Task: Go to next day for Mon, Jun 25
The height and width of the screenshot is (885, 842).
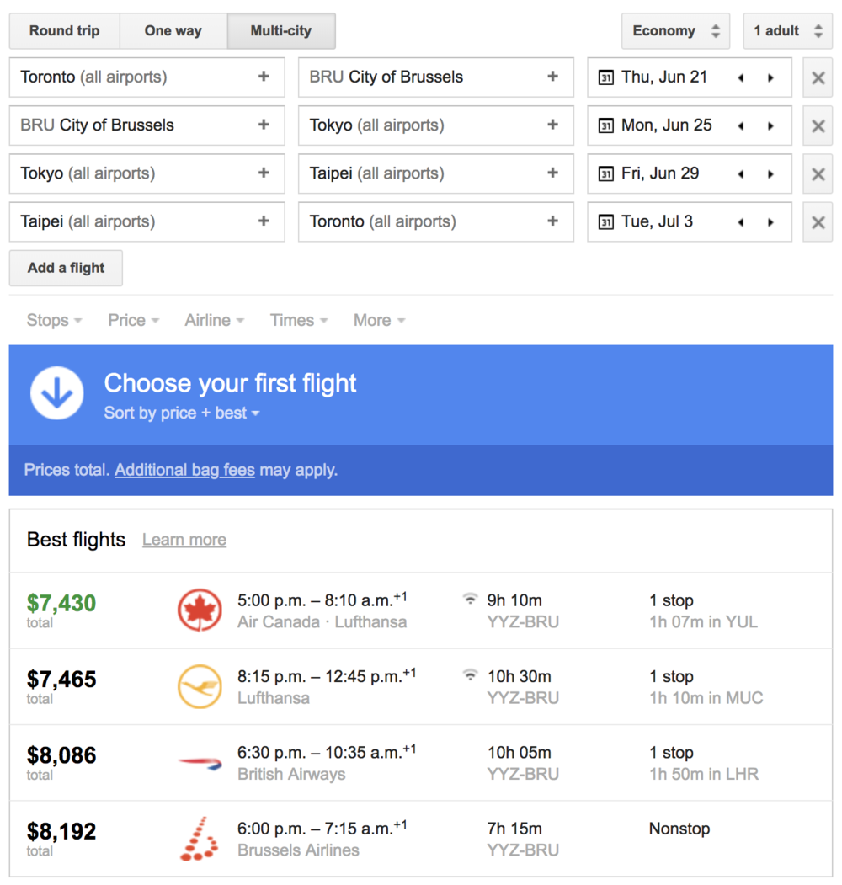Action: coord(770,126)
